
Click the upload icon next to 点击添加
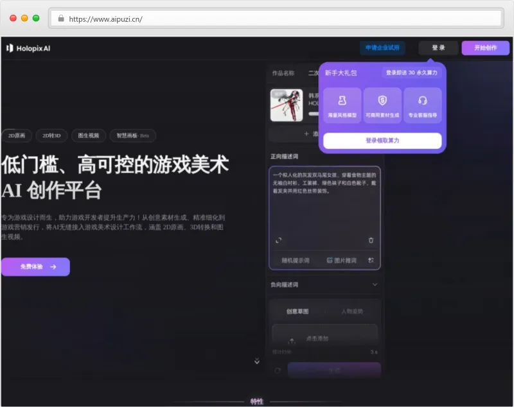click(292, 340)
